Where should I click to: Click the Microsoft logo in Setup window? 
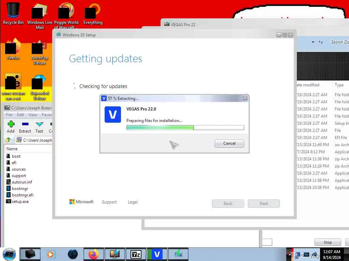81,202
